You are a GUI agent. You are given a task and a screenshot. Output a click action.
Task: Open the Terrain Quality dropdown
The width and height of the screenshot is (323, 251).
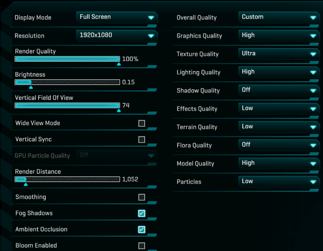click(x=279, y=127)
